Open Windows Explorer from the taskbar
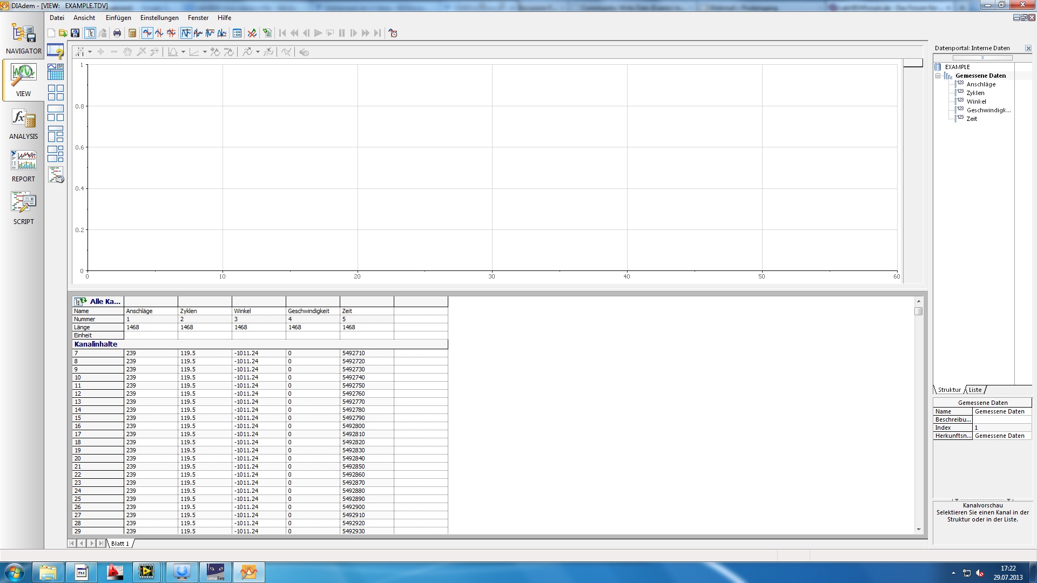 point(48,572)
